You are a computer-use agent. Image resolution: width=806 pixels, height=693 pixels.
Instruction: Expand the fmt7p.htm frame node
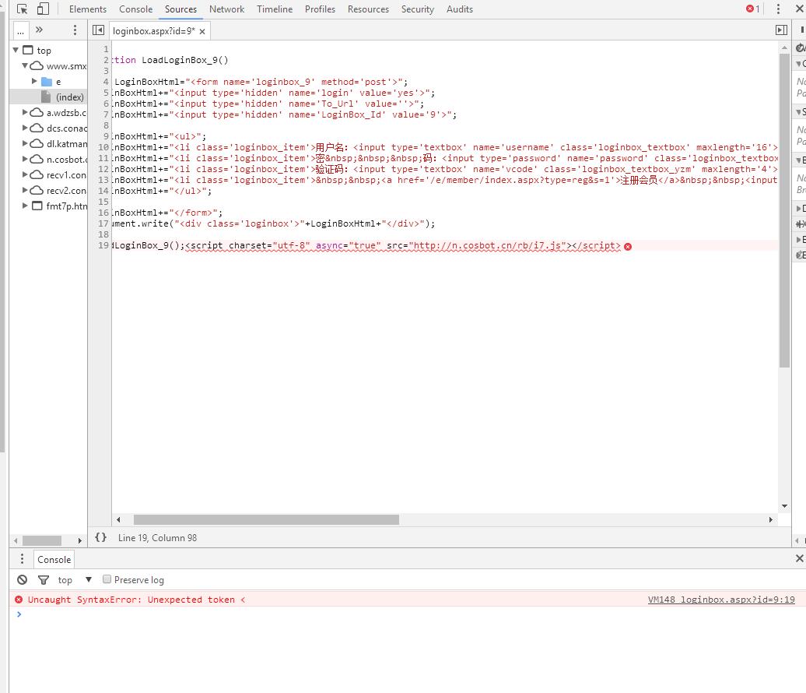[x=25, y=206]
